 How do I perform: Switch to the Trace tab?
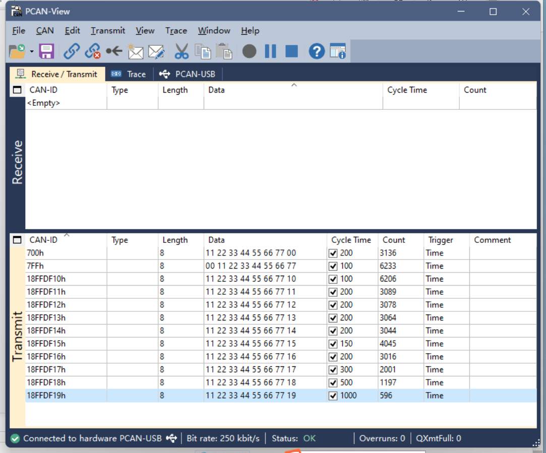[x=129, y=74]
